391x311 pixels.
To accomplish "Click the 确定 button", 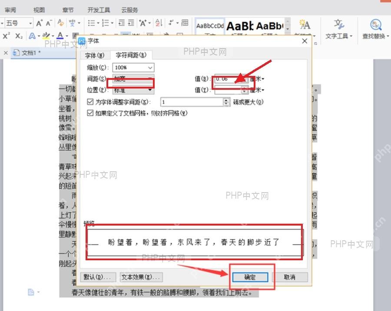I will (x=250, y=277).
